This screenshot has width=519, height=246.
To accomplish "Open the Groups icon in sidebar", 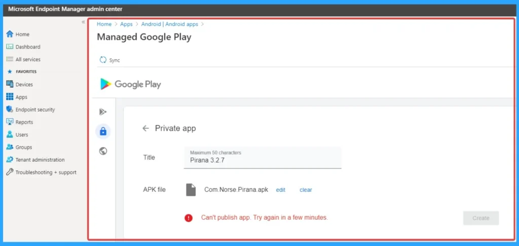I will point(10,147).
